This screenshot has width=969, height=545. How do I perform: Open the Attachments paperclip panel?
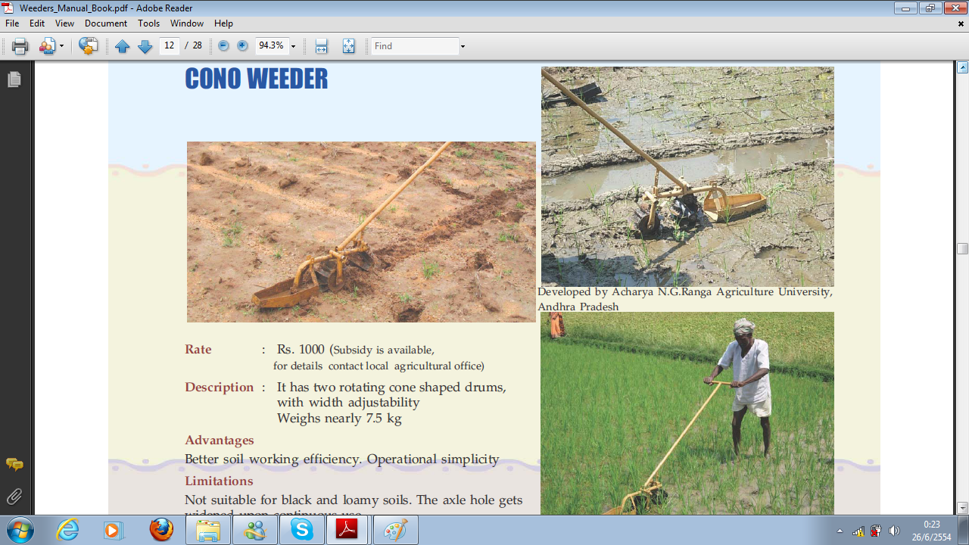coord(14,497)
